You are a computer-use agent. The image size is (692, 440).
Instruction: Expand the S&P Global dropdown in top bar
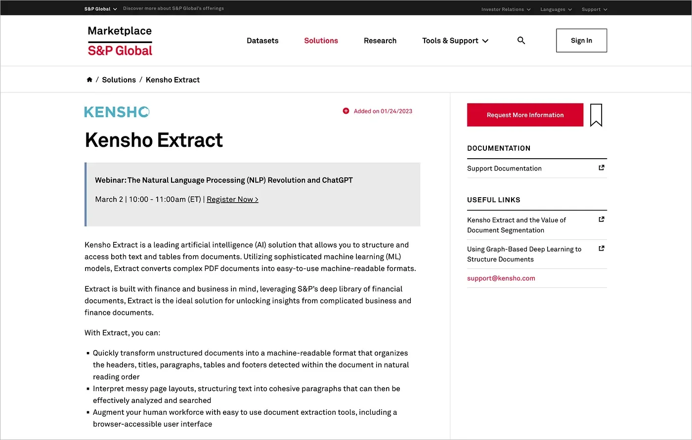[101, 9]
